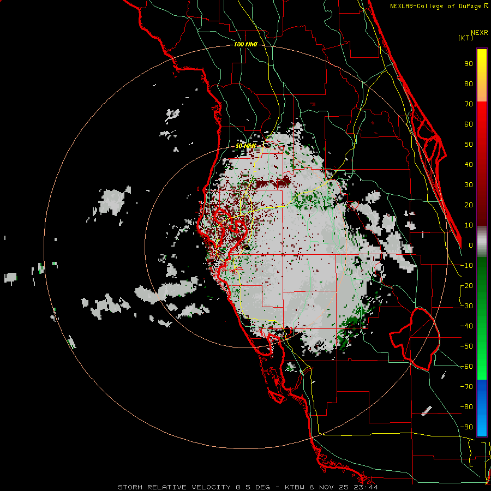Screen dimensions: 491x491
Task: Click the 80 tick label on the velocity scale
Action: pyautogui.click(x=469, y=83)
